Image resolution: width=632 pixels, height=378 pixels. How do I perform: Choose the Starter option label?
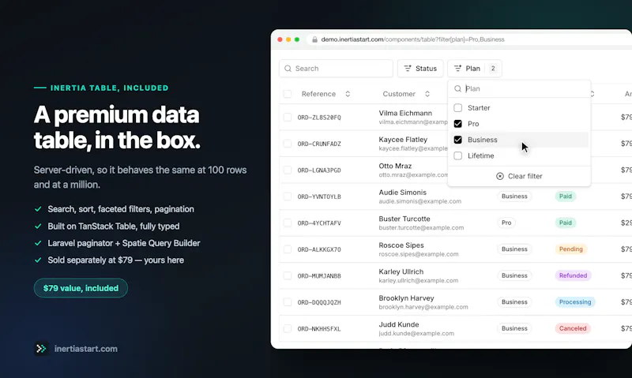479,108
